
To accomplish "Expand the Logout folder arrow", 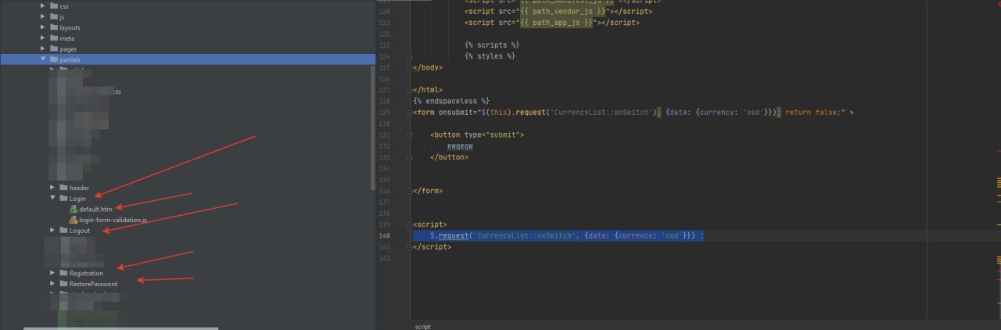I will (x=53, y=231).
